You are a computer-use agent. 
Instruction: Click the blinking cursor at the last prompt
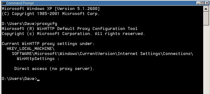38,80
